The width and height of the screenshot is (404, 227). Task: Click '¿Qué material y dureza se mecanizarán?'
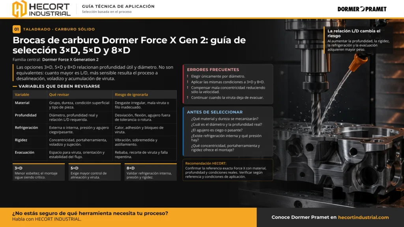point(224,119)
